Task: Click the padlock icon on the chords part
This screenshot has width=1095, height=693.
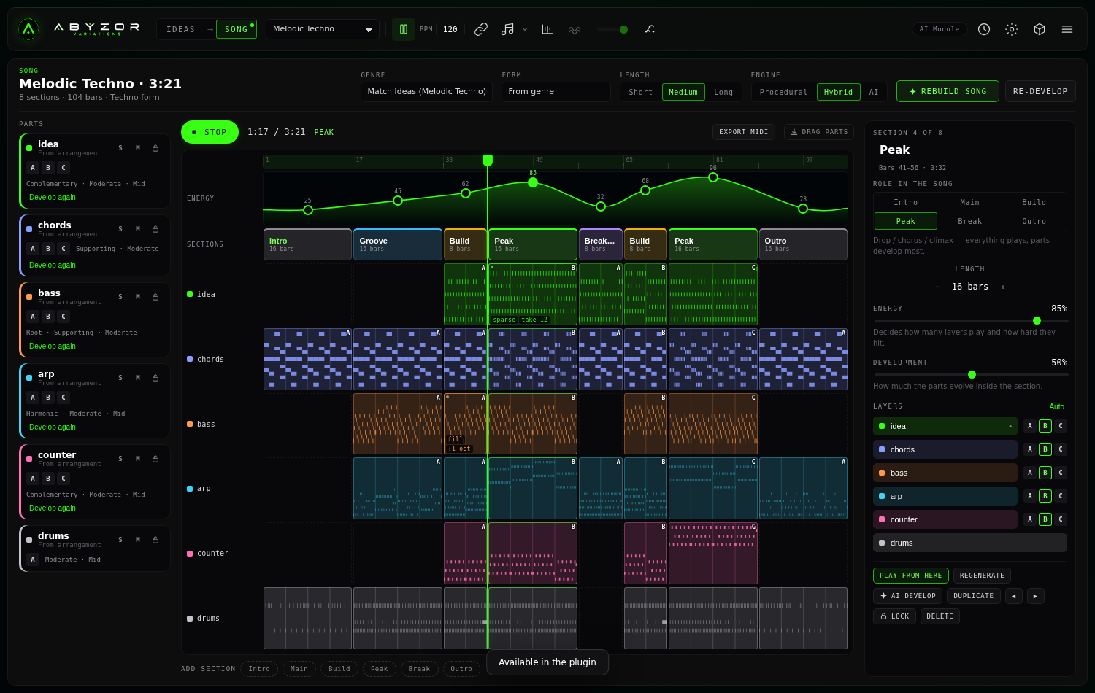Action: [155, 229]
